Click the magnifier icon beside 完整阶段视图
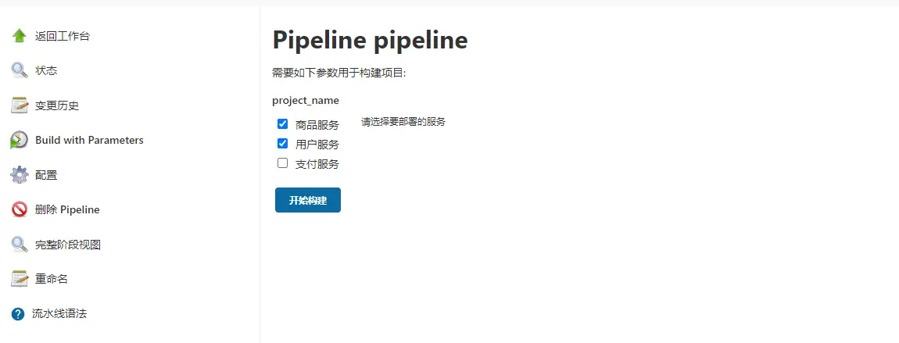This screenshot has height=343, width=899. pyautogui.click(x=19, y=245)
